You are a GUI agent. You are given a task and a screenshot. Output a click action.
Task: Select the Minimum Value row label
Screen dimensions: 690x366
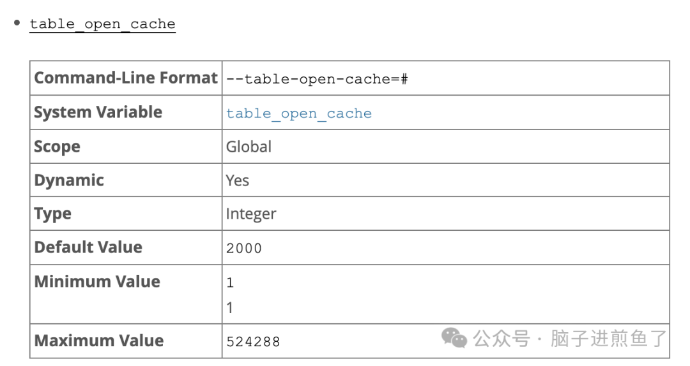[96, 282]
